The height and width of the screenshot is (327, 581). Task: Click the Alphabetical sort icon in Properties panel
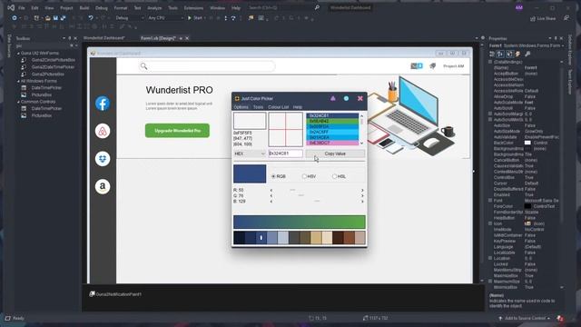pos(500,54)
